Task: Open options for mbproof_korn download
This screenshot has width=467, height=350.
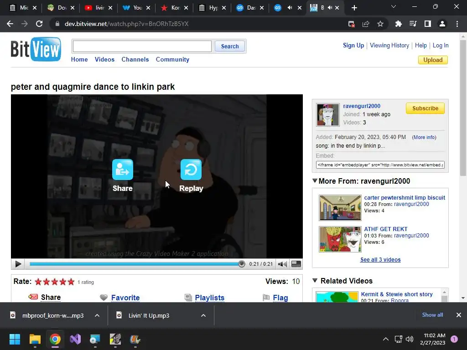Action: tap(97, 315)
